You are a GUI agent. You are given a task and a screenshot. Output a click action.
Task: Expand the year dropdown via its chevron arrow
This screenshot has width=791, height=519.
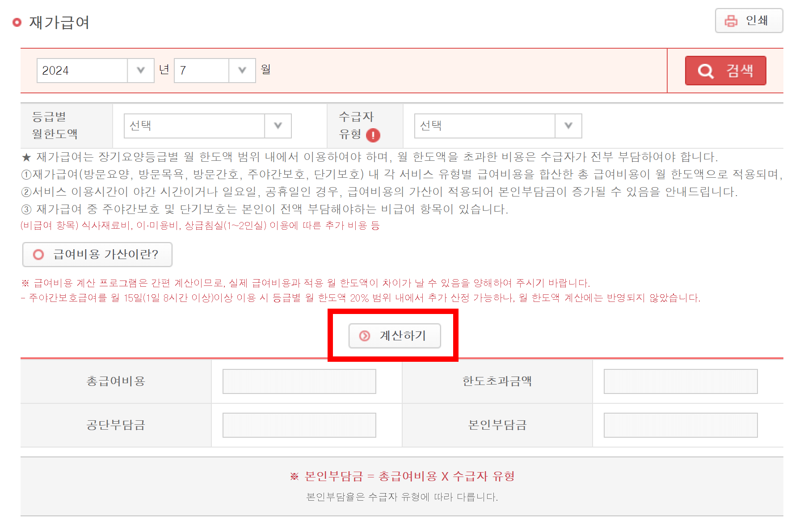click(141, 70)
